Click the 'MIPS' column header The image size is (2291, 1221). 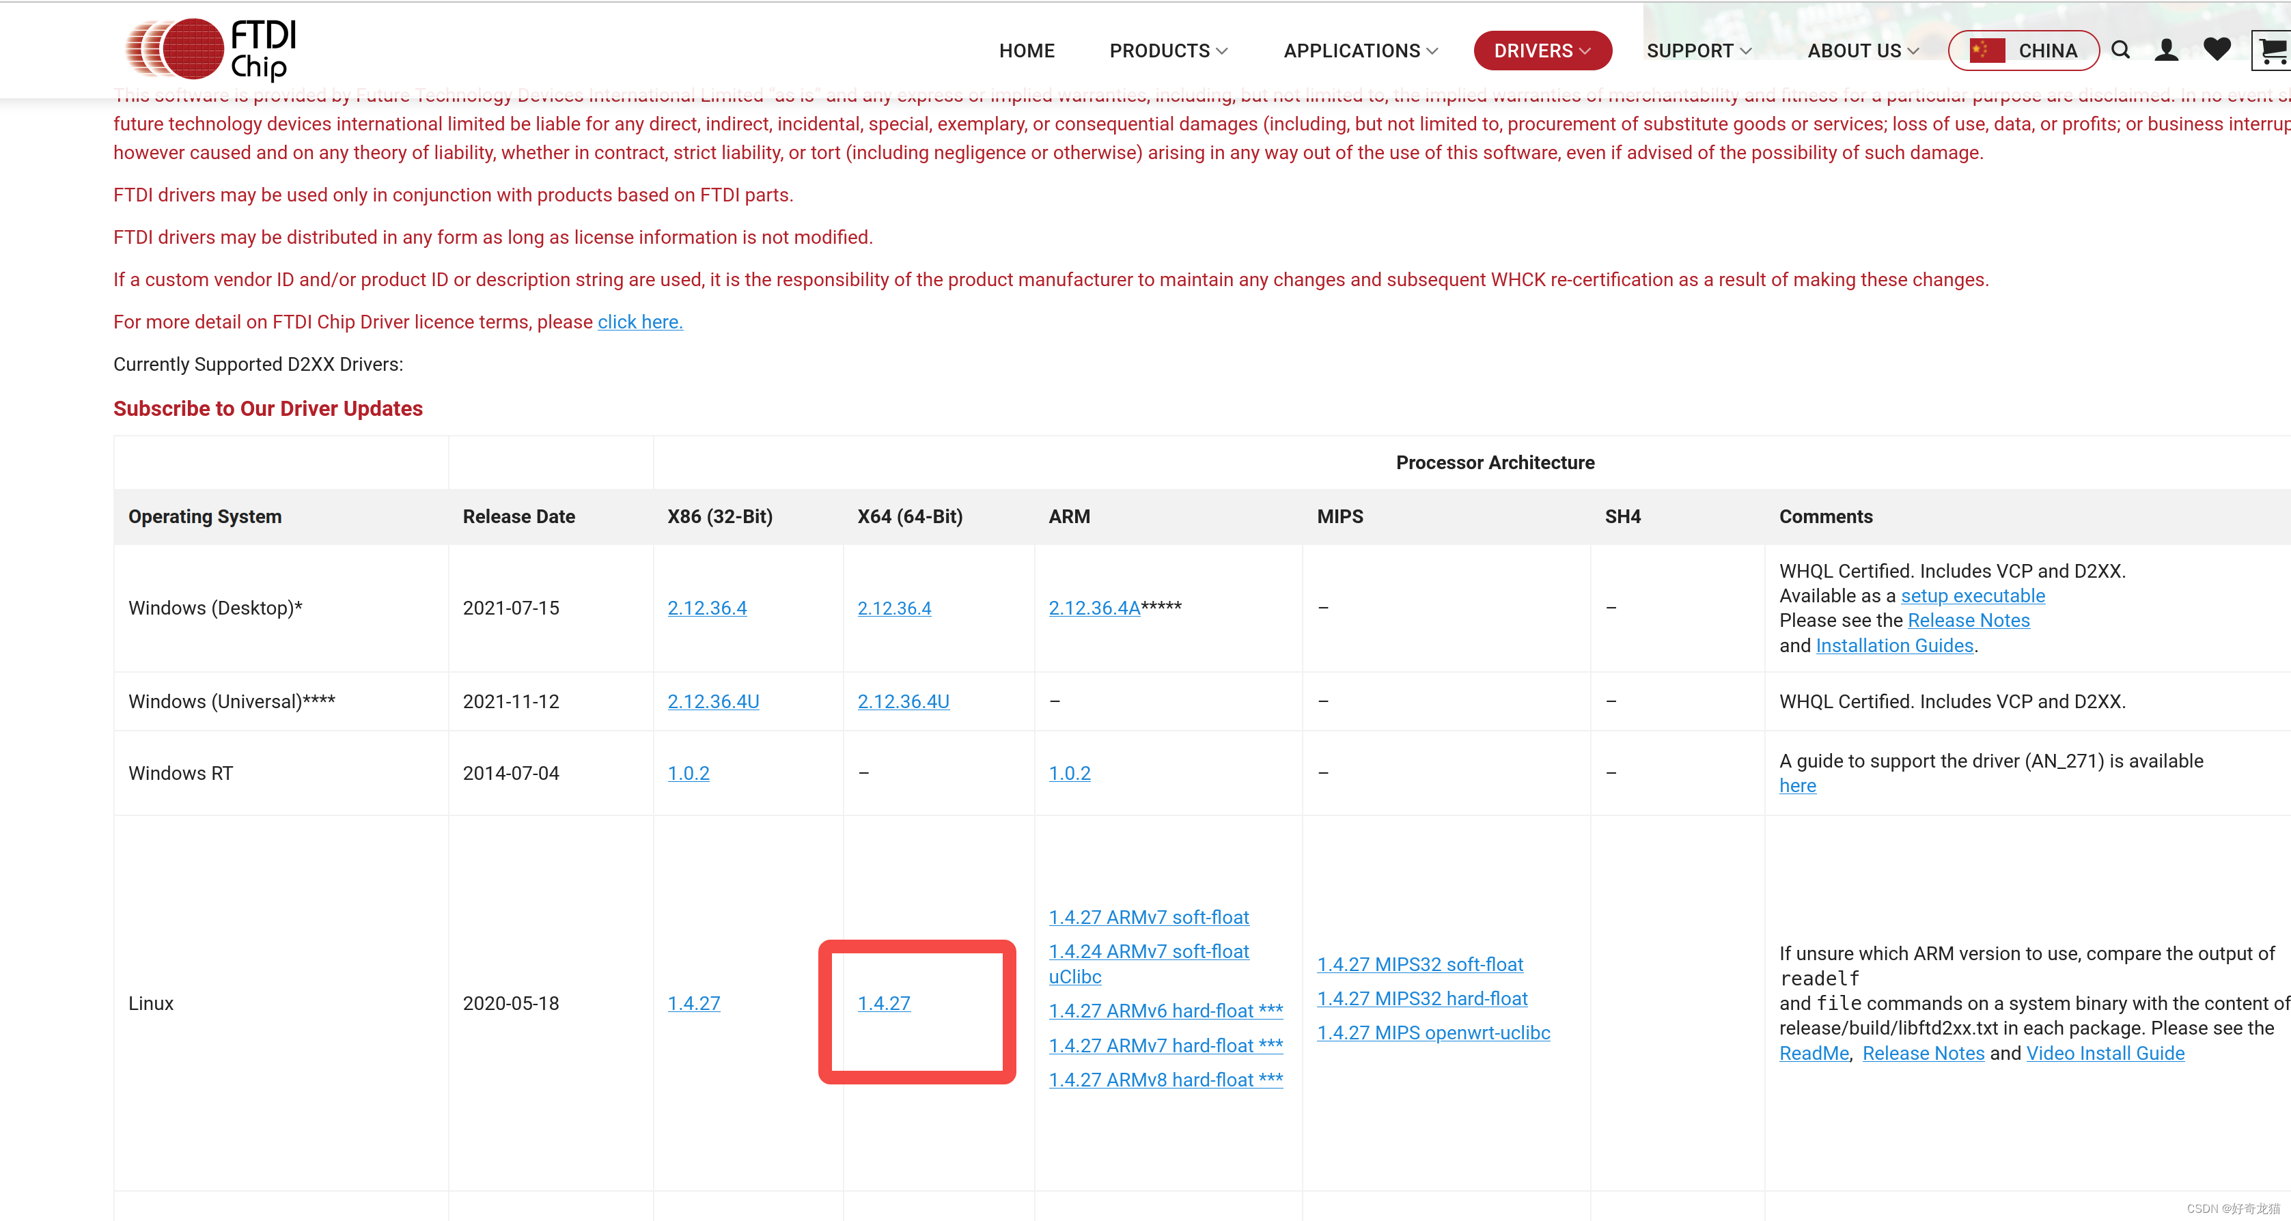(1339, 517)
